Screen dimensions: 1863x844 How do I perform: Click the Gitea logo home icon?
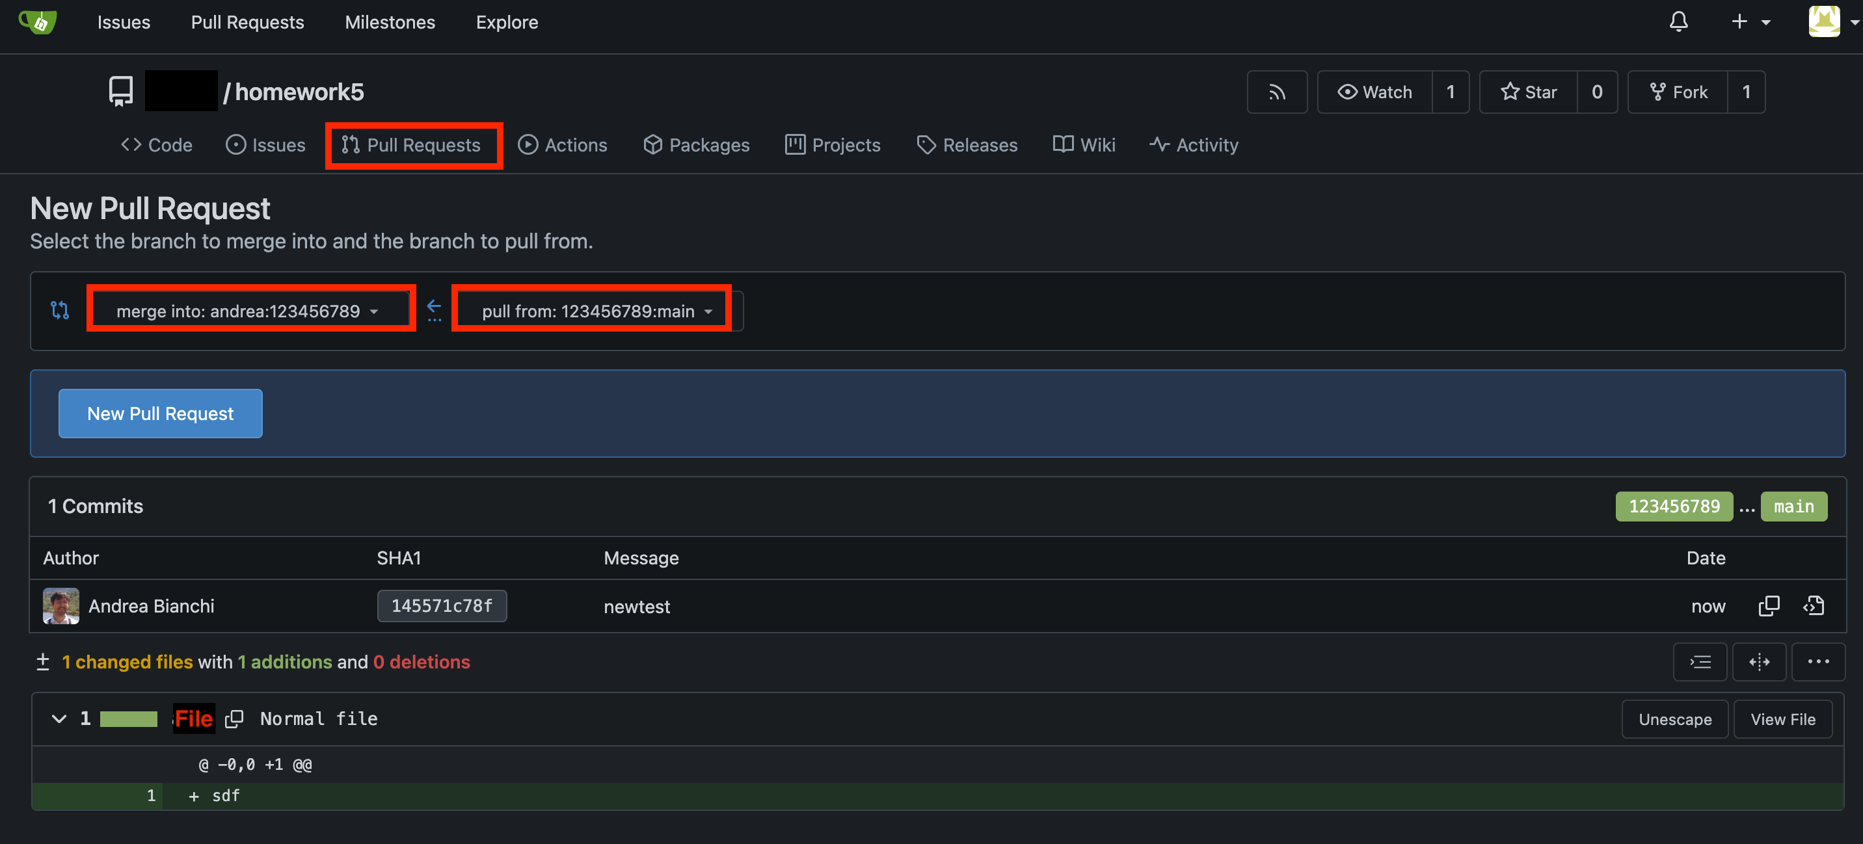[x=38, y=21]
